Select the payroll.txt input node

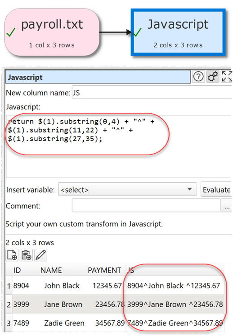[52, 32]
